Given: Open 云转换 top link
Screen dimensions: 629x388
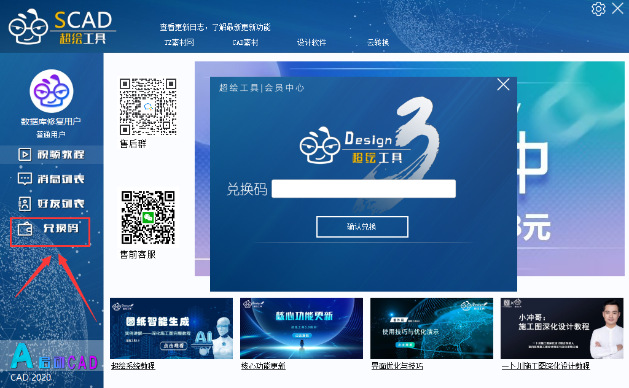Looking at the screenshot, I should click(x=378, y=42).
